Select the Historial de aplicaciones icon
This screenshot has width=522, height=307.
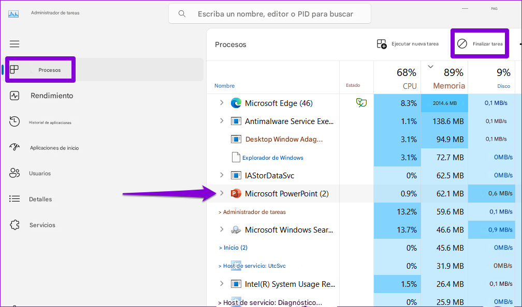[x=15, y=121]
